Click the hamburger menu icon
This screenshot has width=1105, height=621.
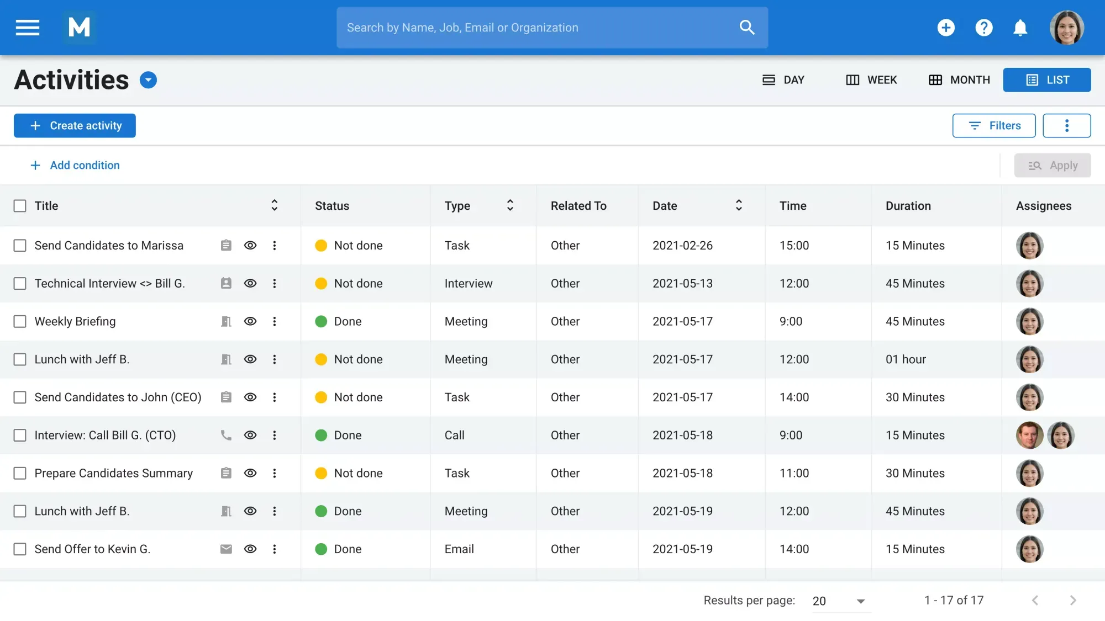[27, 28]
